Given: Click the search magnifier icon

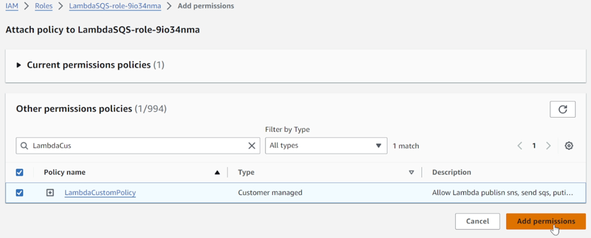Looking at the screenshot, I should coord(24,146).
